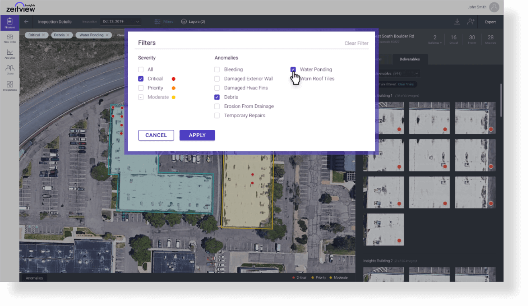Switch to the Deliverables tab
528x306 pixels.
(x=410, y=59)
